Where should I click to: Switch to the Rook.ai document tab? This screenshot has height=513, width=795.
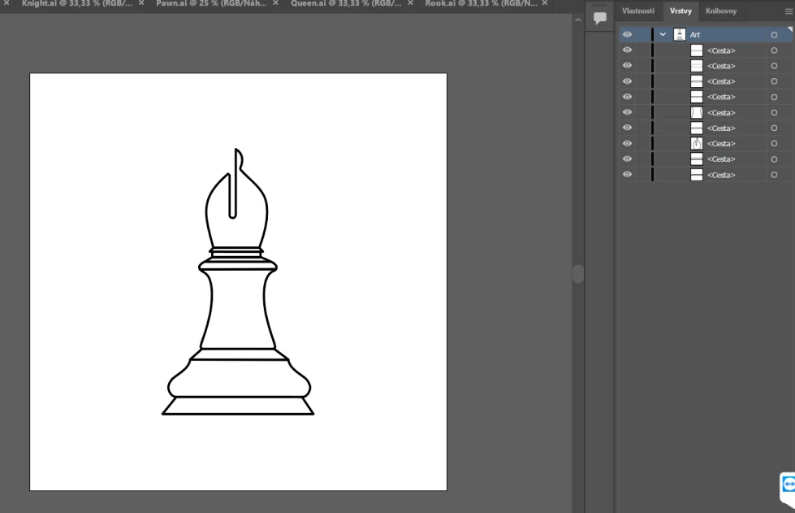481,3
